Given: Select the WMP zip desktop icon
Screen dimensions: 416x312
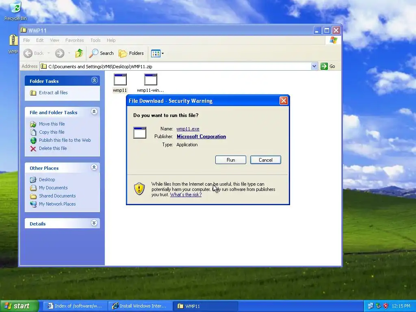Looking at the screenshot, I should pyautogui.click(x=13, y=44).
